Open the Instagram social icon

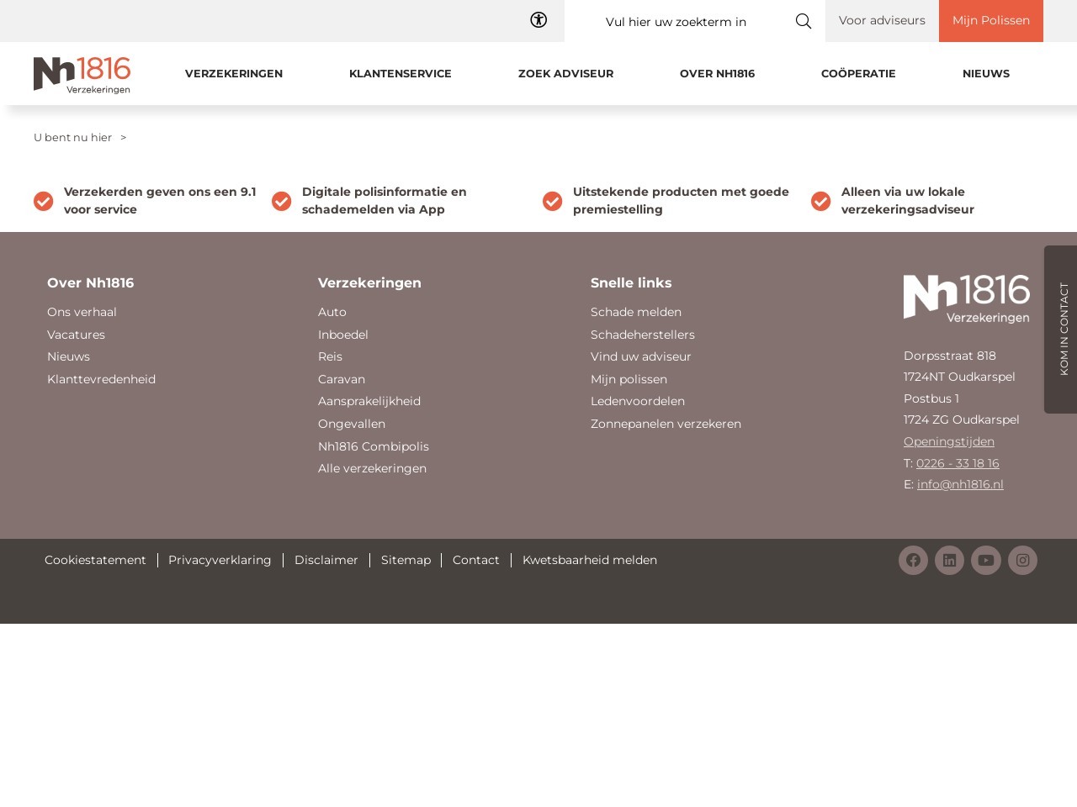point(1022,561)
